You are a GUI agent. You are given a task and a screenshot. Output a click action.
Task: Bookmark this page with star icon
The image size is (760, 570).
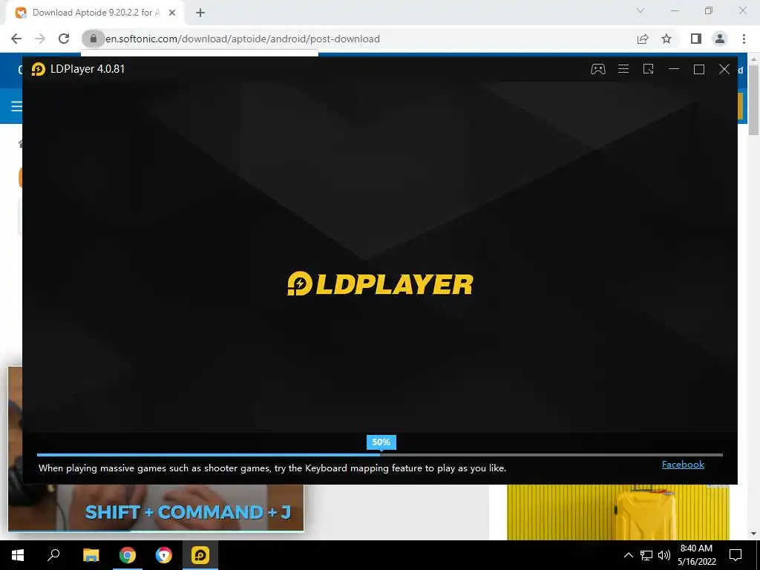pyautogui.click(x=666, y=39)
